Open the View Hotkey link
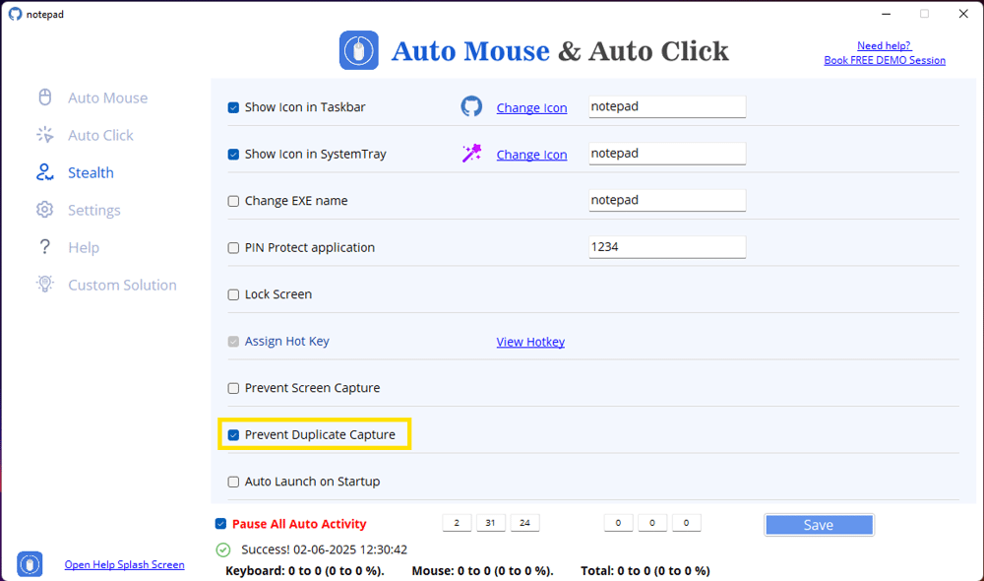This screenshot has height=581, width=984. [x=530, y=342]
